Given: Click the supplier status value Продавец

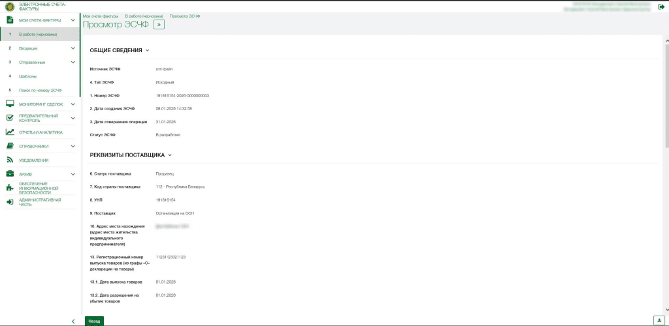Looking at the screenshot, I should [x=165, y=174].
